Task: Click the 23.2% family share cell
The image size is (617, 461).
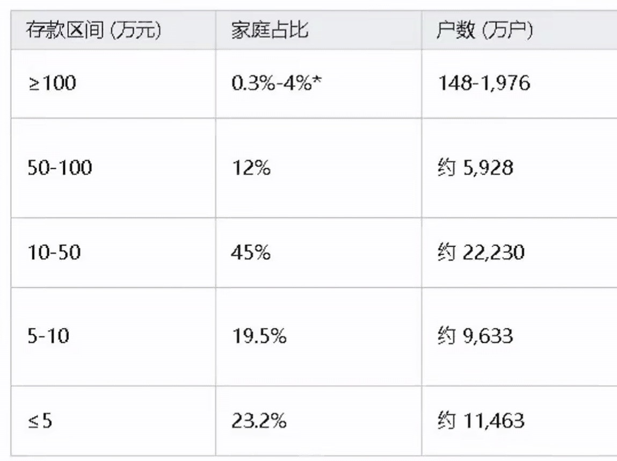Action: (x=259, y=421)
